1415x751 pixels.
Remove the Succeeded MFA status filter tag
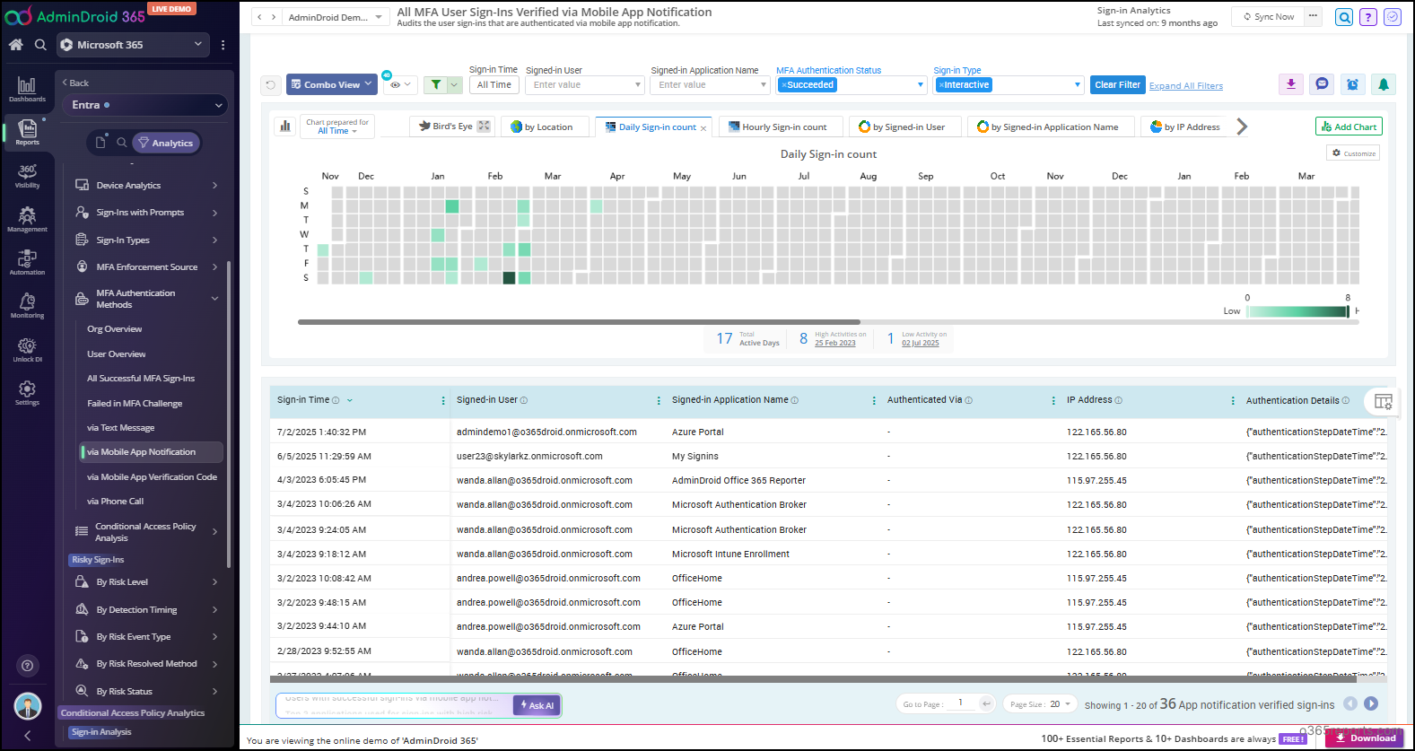point(783,85)
